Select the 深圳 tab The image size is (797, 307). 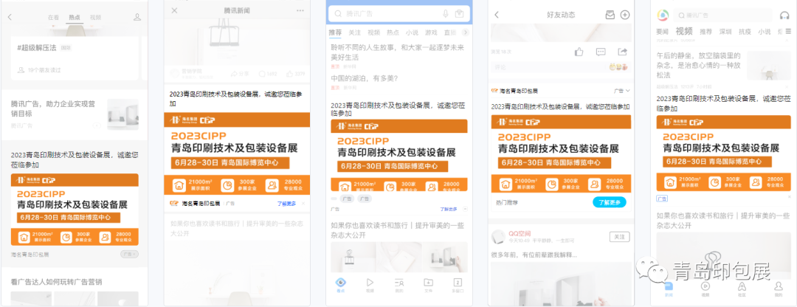725,32
